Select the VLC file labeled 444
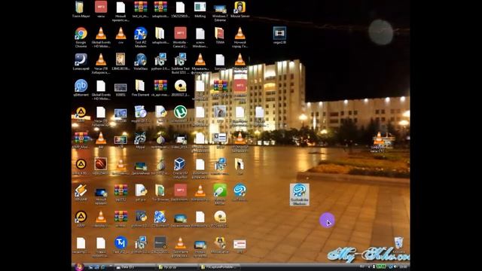The width and height of the screenshot is (482, 271). point(101,139)
